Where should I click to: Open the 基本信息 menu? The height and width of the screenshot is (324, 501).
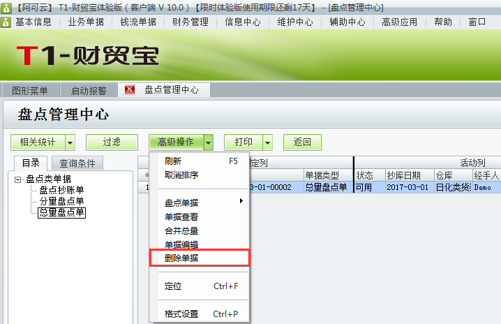pyautogui.click(x=33, y=22)
